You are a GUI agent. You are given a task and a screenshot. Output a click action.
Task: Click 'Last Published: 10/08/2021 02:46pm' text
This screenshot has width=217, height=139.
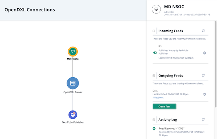tap(170, 94)
